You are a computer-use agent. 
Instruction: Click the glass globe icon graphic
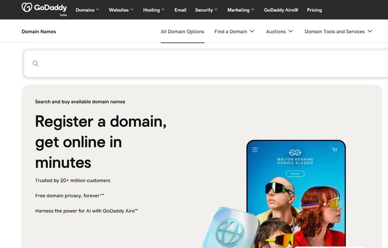(230, 232)
